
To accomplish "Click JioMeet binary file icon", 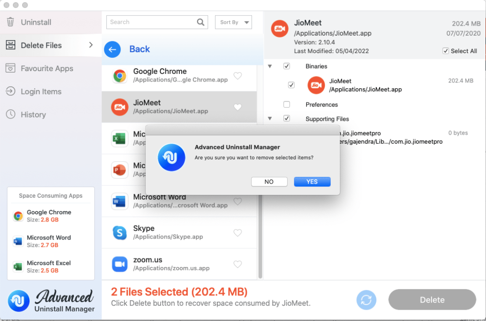I will point(316,85).
